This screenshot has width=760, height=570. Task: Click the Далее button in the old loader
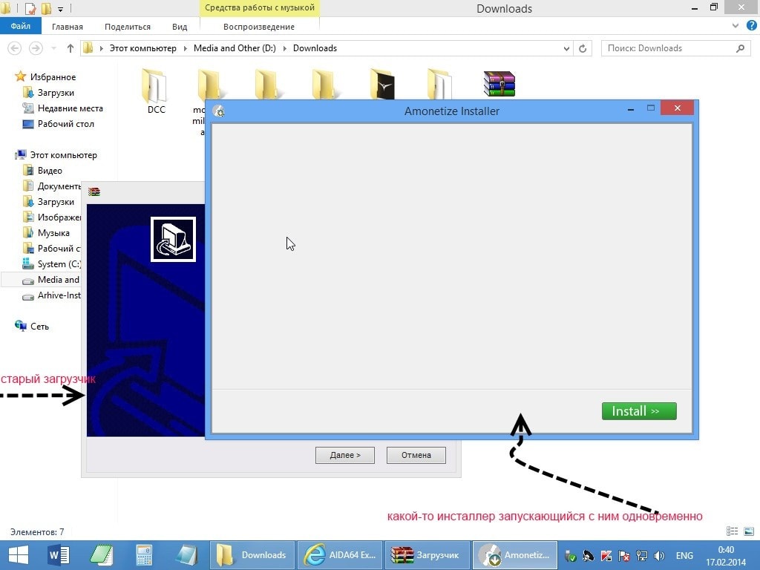(x=345, y=455)
